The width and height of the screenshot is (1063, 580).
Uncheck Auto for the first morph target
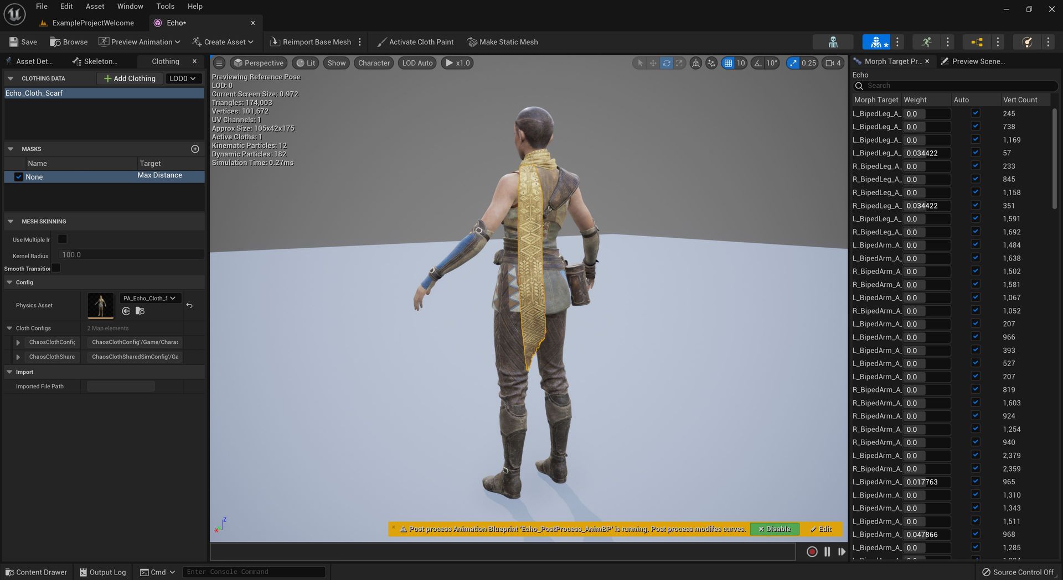pyautogui.click(x=975, y=113)
